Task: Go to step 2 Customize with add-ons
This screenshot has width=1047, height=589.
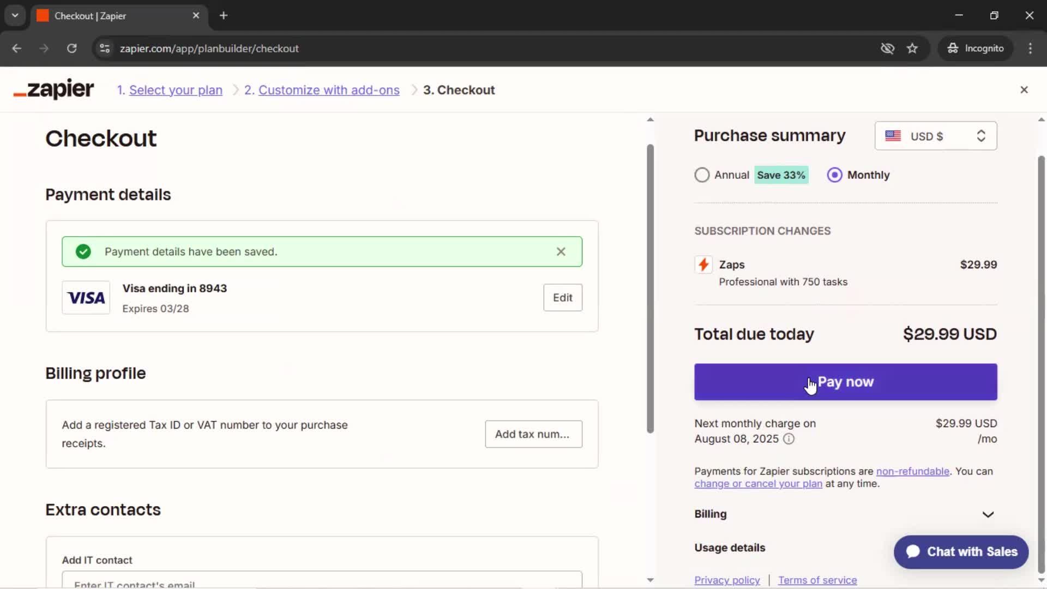Action: (x=329, y=90)
